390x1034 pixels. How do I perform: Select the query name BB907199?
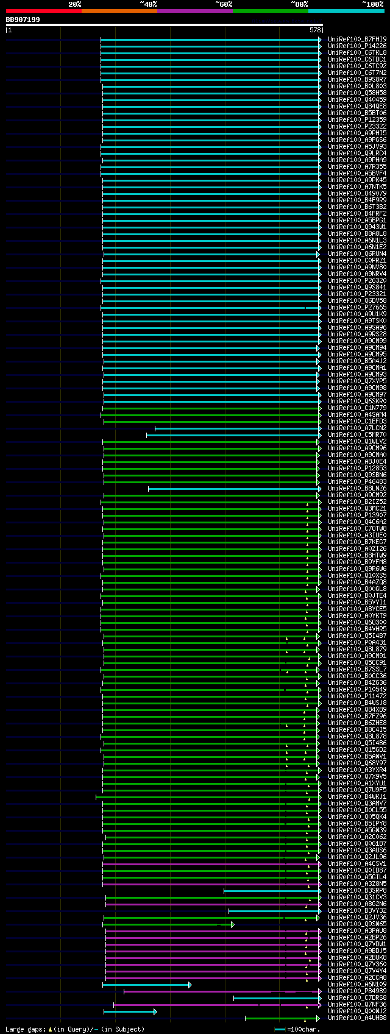click(x=23, y=19)
